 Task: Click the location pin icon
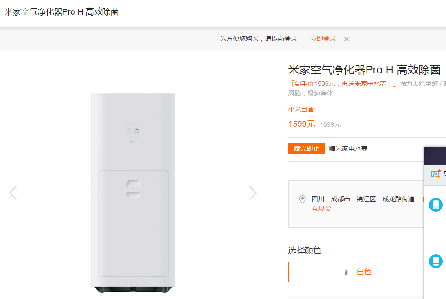(x=302, y=199)
